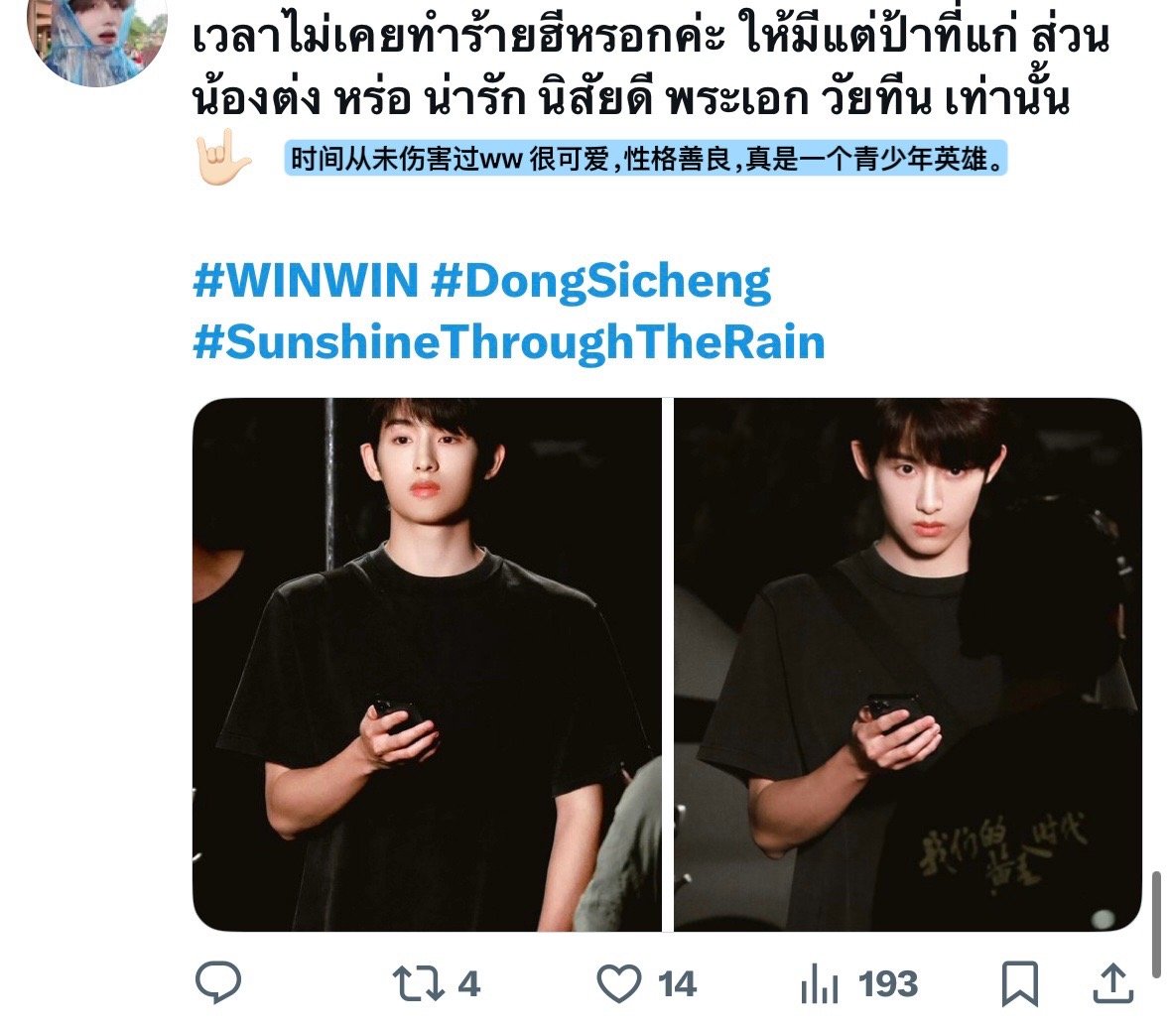Screen dimensions: 1170x1028
Task: Like the tweet with the heart icon
Action: pyautogui.click(x=618, y=983)
